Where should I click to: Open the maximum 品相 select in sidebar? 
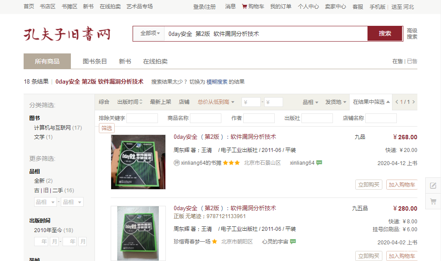[72, 202]
